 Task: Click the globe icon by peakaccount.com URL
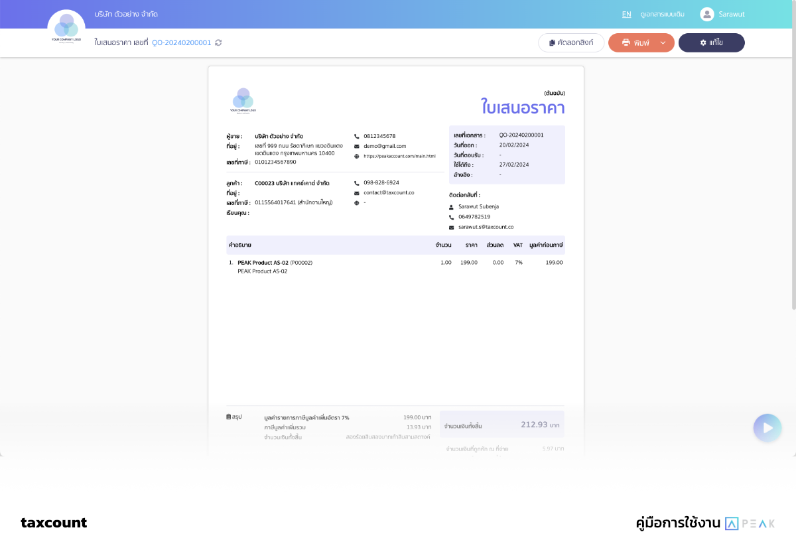[x=357, y=157]
